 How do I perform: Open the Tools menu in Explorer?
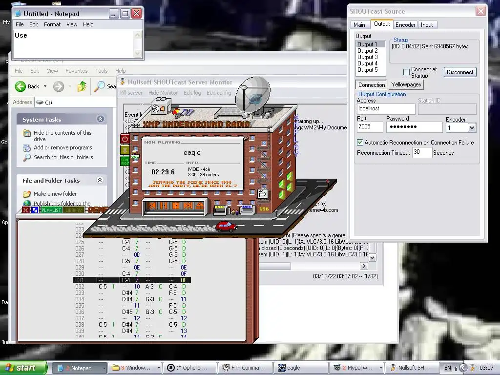(x=102, y=71)
